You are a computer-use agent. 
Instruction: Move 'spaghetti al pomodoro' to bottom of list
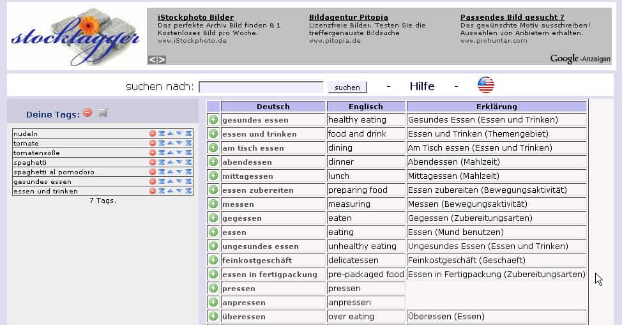(x=188, y=172)
